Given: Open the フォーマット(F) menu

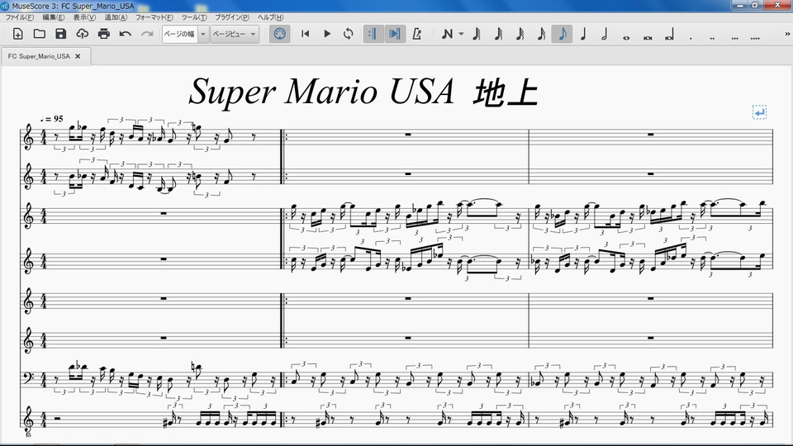Looking at the screenshot, I should click(x=154, y=17).
